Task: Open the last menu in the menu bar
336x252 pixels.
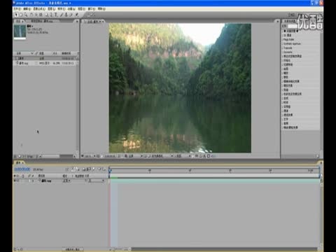Action: (x=101, y=8)
